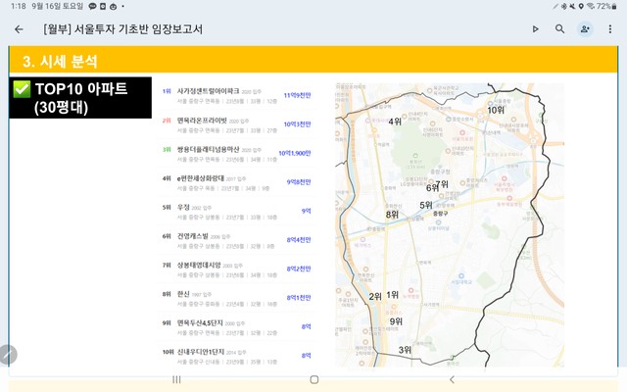Tap the 11억9천만 price

point(297,95)
